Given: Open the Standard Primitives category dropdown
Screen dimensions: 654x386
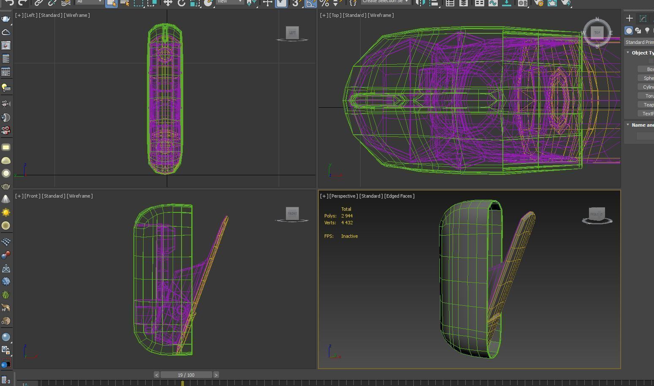Looking at the screenshot, I should coord(639,42).
